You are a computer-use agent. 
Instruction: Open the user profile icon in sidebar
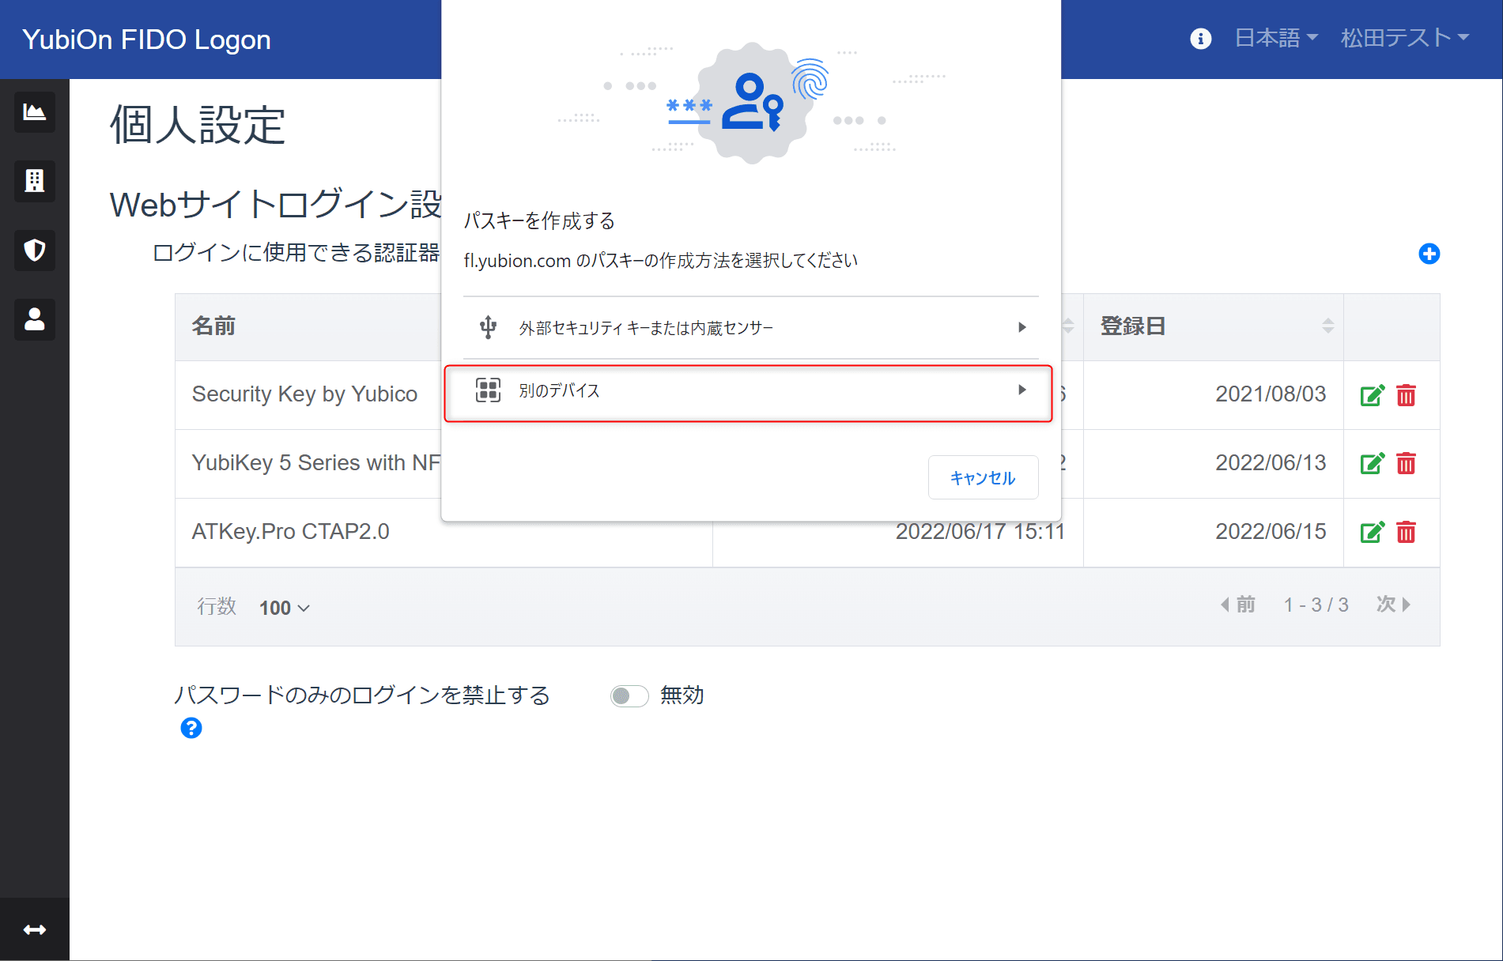point(35,319)
